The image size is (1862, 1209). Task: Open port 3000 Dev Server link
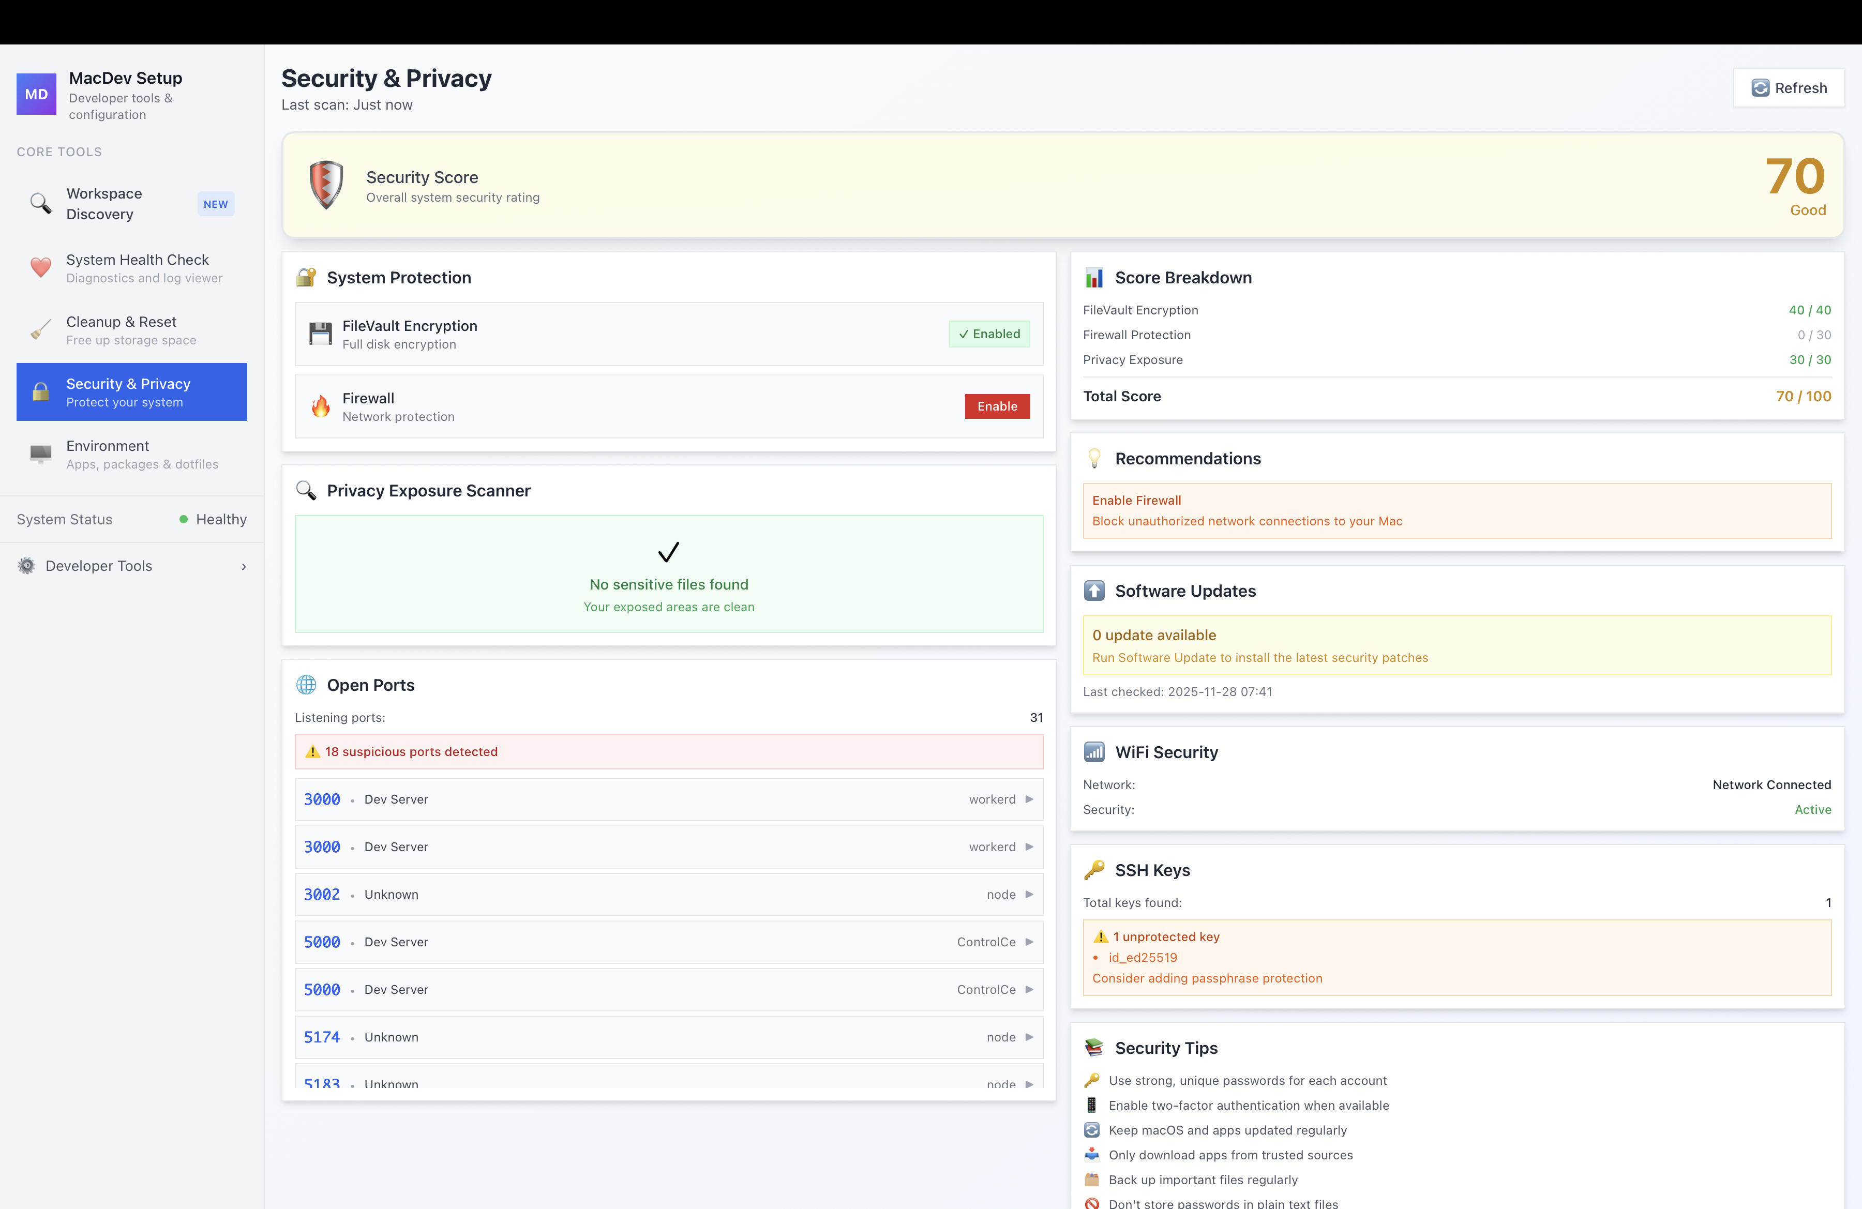point(322,799)
